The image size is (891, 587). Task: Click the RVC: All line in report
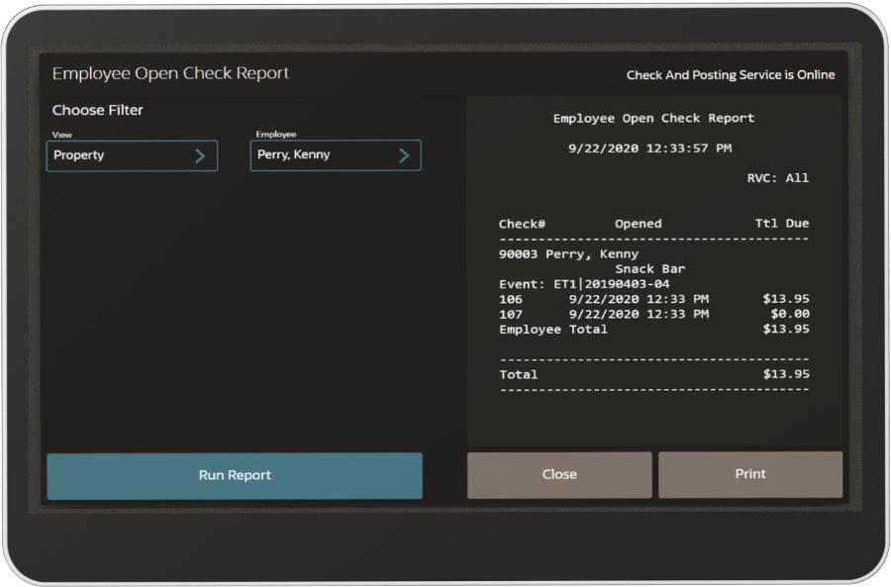point(778,178)
